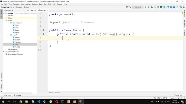Run with coverage from the toolbar

pyautogui.click(x=152, y=7)
